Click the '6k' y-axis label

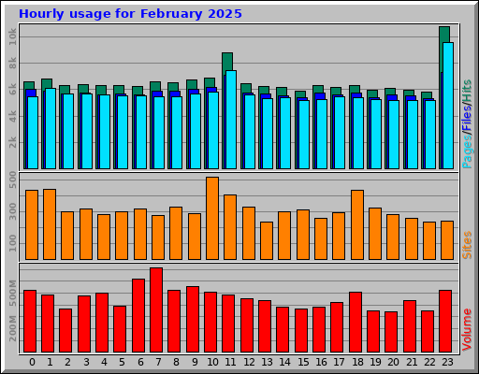[12, 90]
